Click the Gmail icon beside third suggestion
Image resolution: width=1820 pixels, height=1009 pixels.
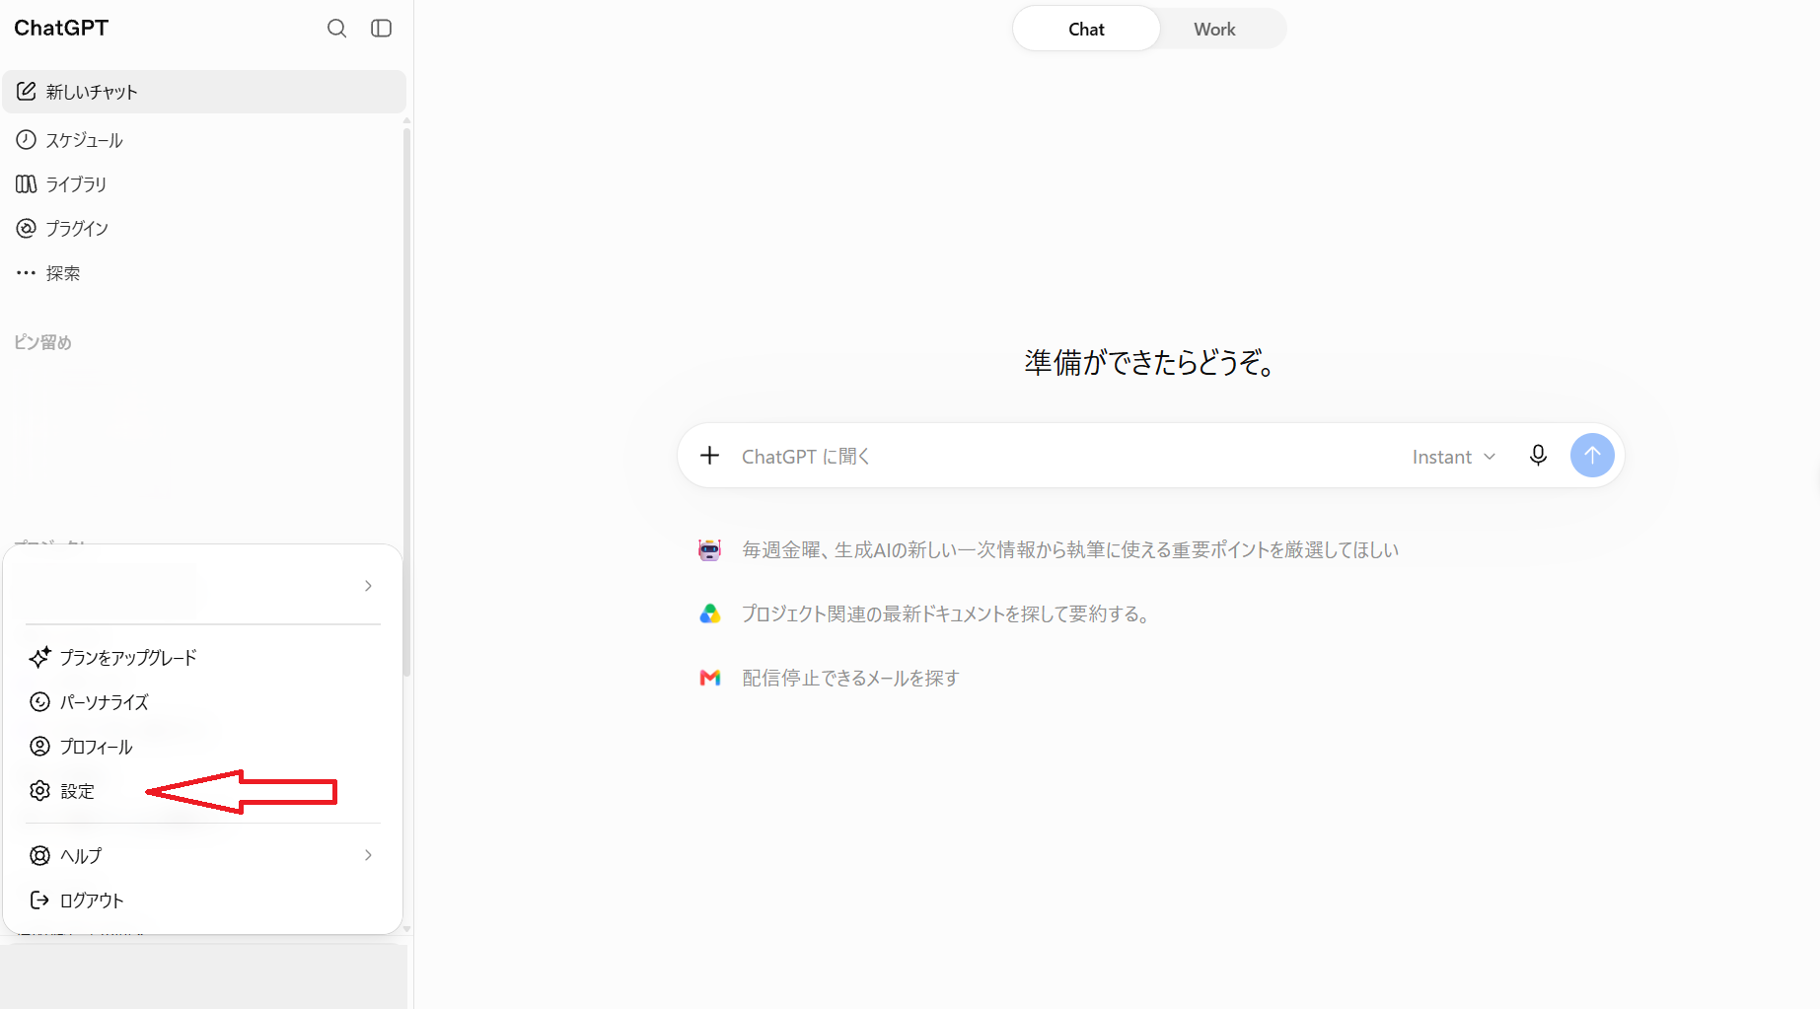(x=709, y=679)
